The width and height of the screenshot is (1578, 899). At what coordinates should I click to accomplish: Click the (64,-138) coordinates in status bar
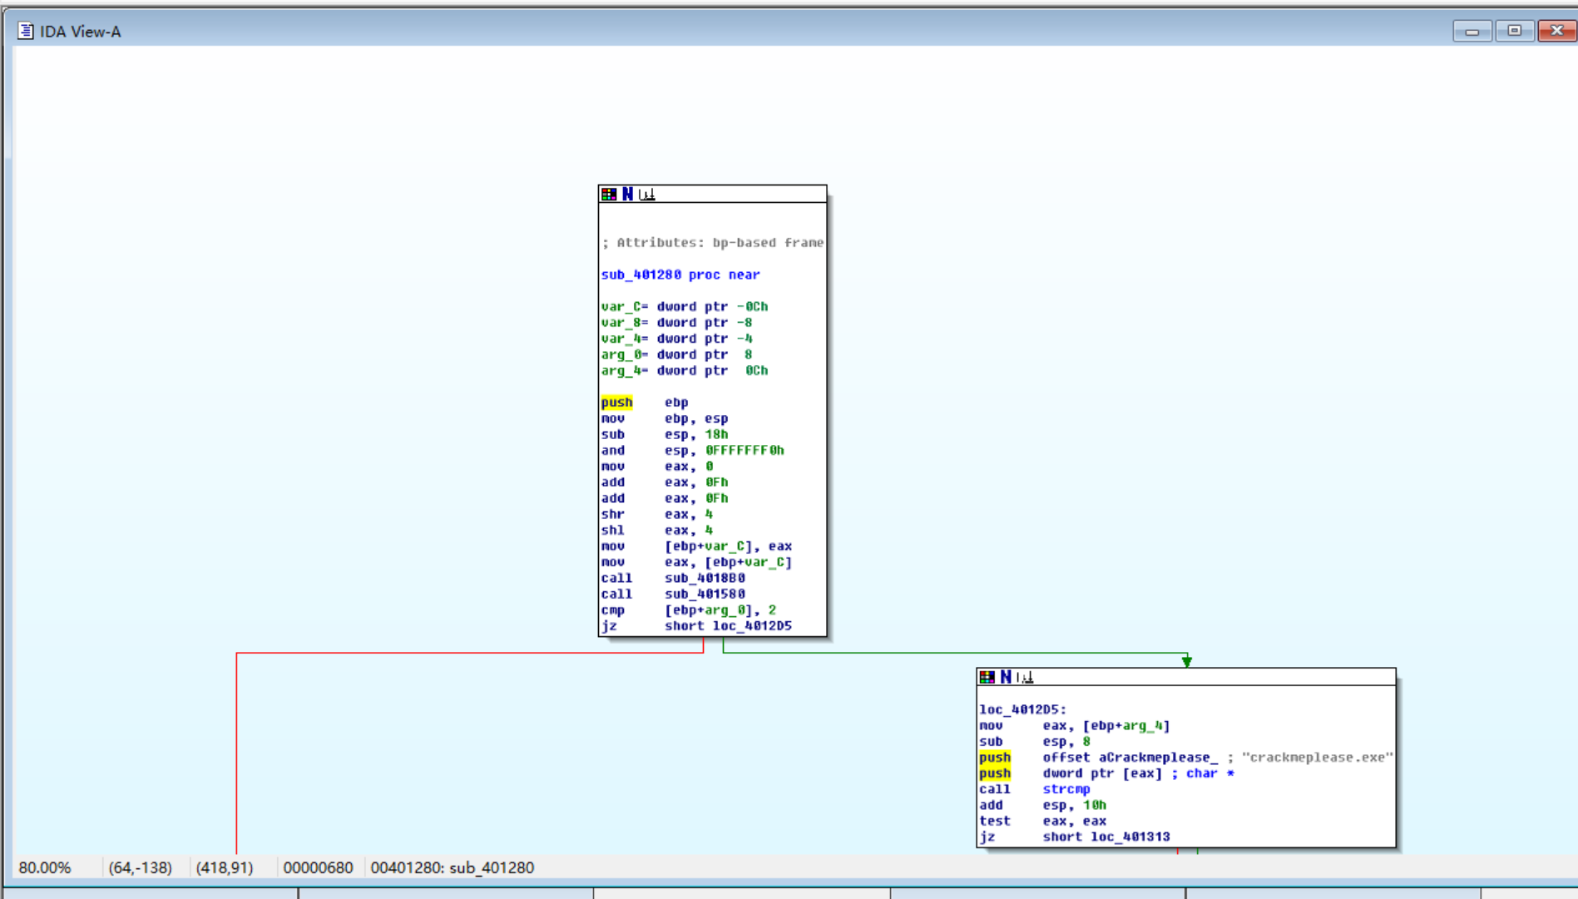tap(140, 868)
